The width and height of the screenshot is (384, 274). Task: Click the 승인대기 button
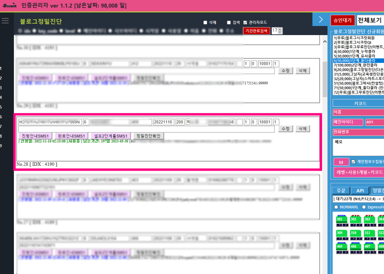343,20
